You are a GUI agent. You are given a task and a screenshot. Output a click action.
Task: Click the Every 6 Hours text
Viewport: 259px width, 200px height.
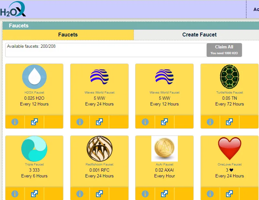(x=34, y=176)
